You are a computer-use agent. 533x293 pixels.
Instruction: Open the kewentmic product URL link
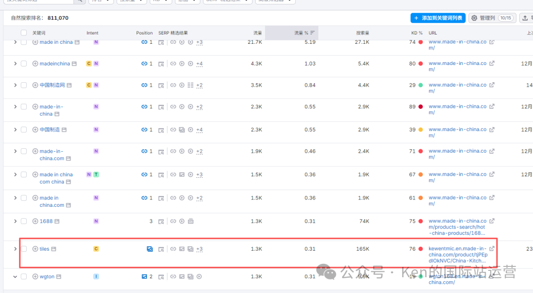(458, 255)
